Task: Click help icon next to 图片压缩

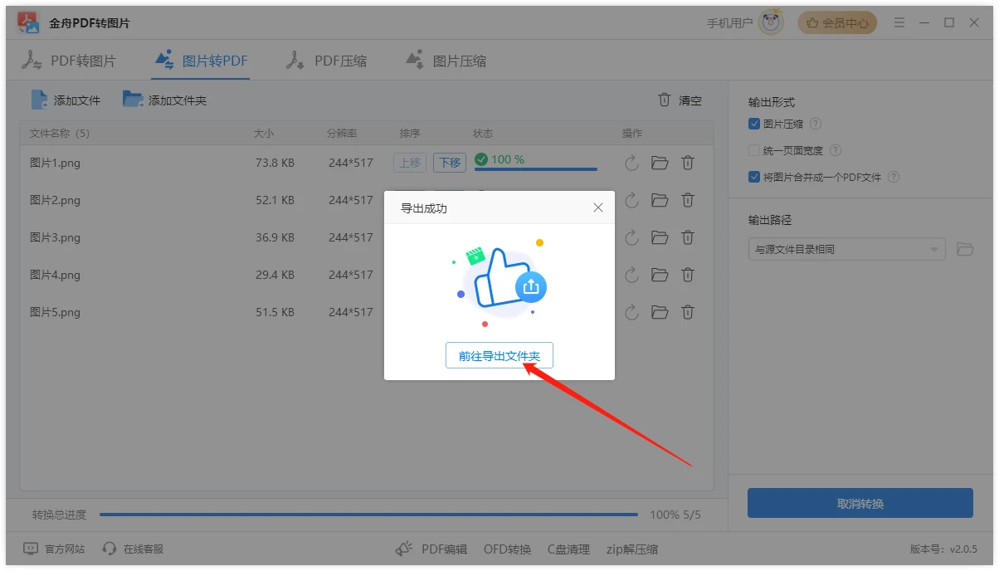Action: pos(816,124)
